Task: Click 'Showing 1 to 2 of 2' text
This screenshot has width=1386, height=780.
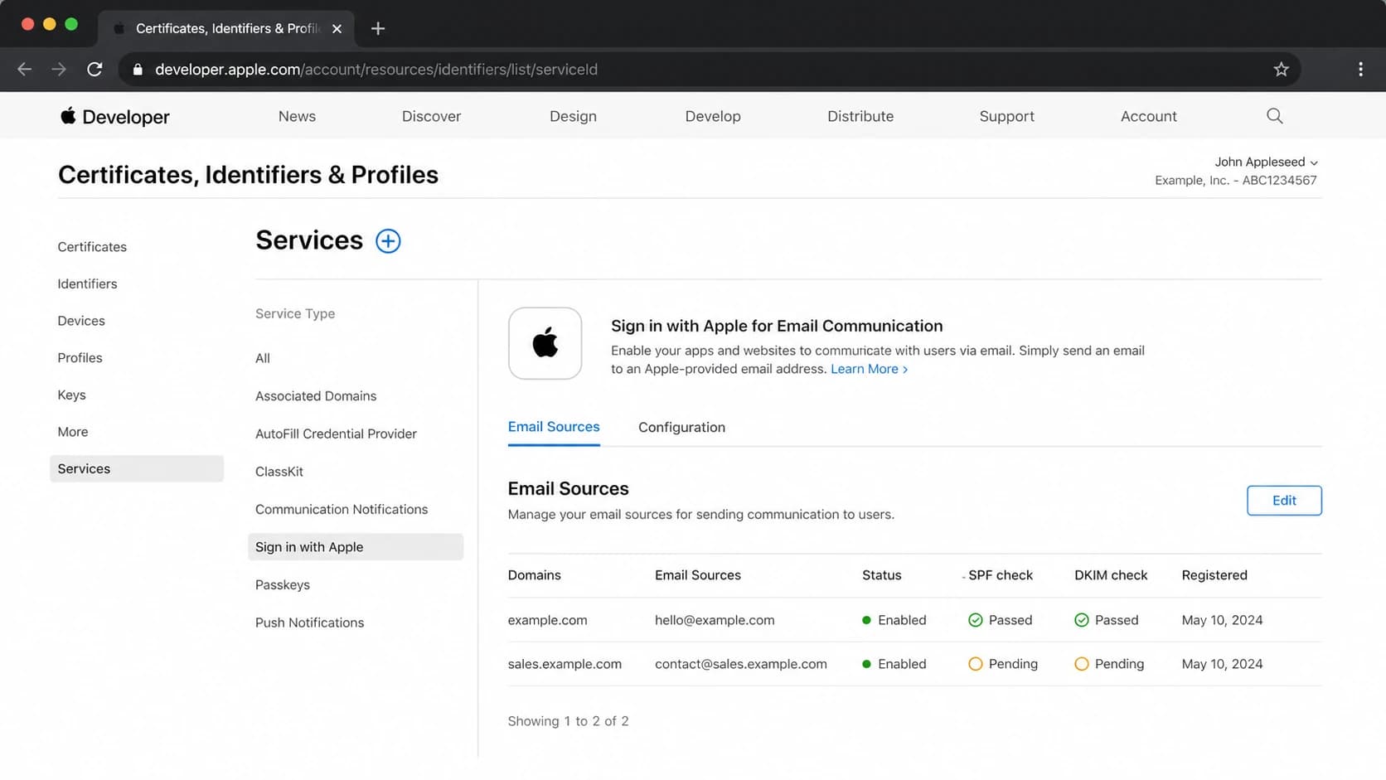Action: click(x=568, y=721)
